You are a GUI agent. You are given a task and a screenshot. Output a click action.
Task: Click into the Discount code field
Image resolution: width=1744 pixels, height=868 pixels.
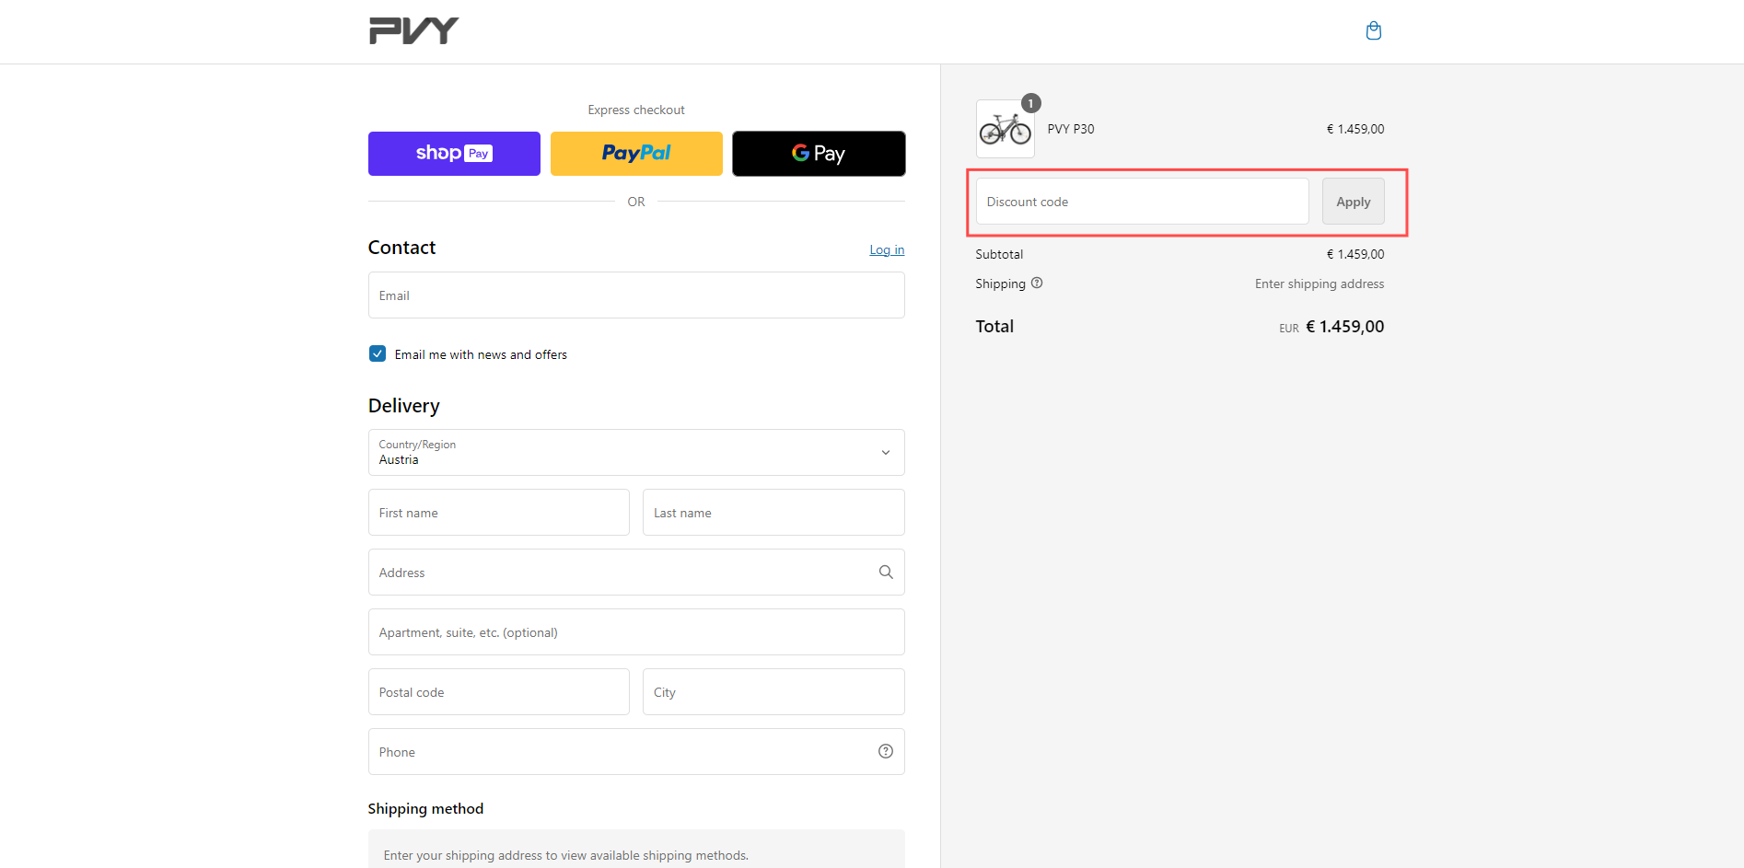pyautogui.click(x=1142, y=202)
